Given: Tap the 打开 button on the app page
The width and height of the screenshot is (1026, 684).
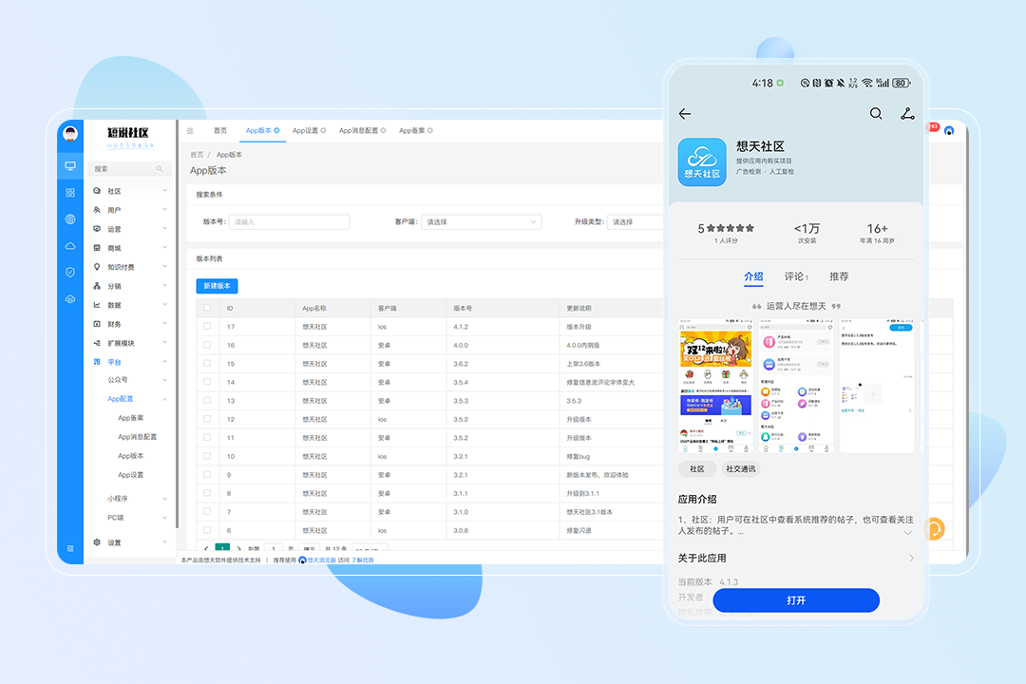Looking at the screenshot, I should (795, 600).
